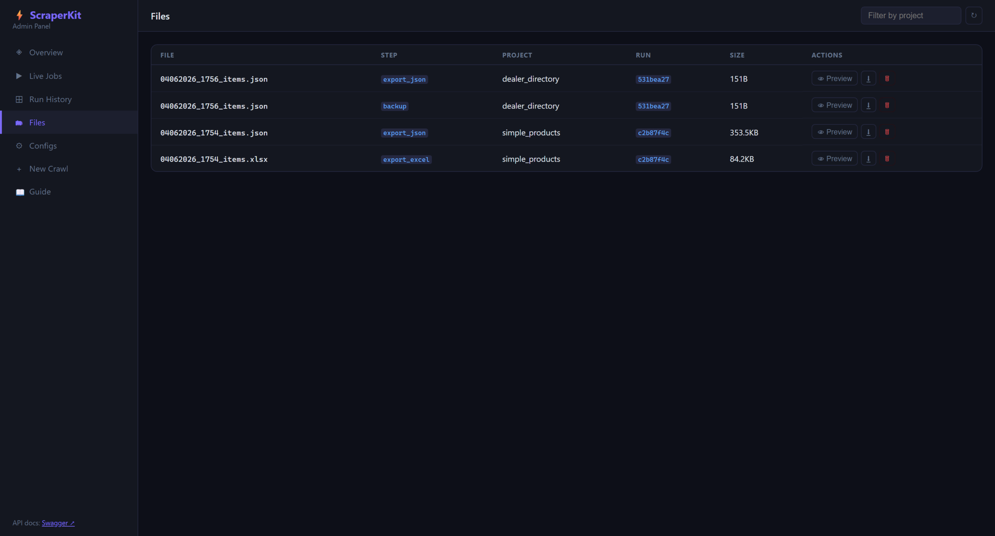Download the dealer_directory export_json file

868,79
